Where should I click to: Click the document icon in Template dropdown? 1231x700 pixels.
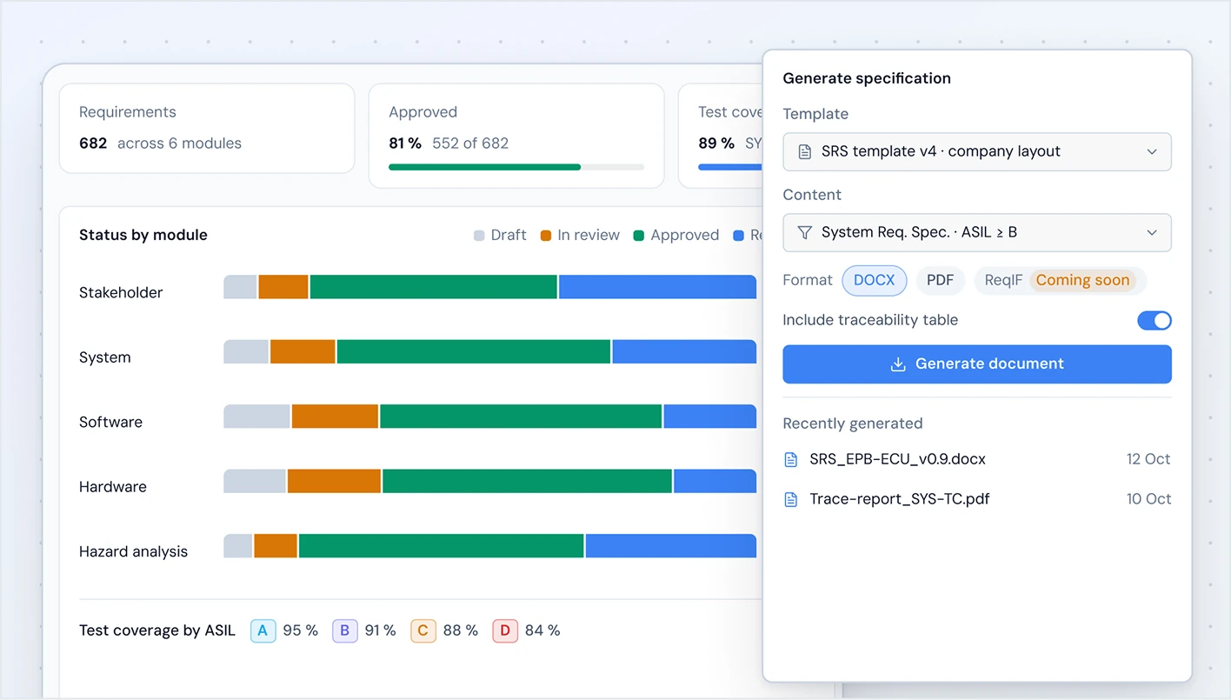pyautogui.click(x=804, y=151)
